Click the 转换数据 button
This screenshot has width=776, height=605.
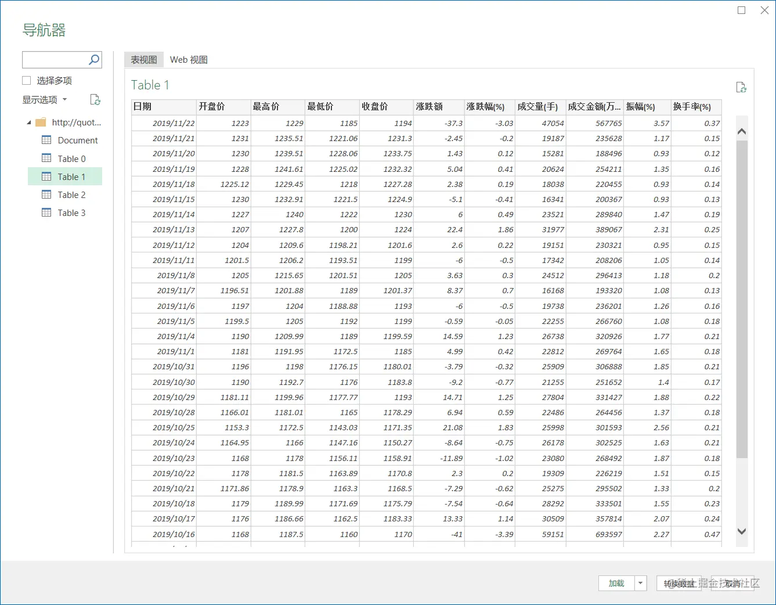(x=680, y=584)
